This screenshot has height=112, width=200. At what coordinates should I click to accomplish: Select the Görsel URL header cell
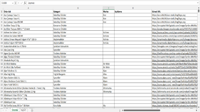coord(175,12)
